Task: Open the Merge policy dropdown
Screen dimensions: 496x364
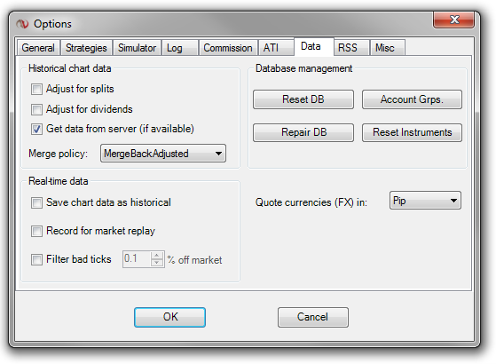Action: click(163, 154)
